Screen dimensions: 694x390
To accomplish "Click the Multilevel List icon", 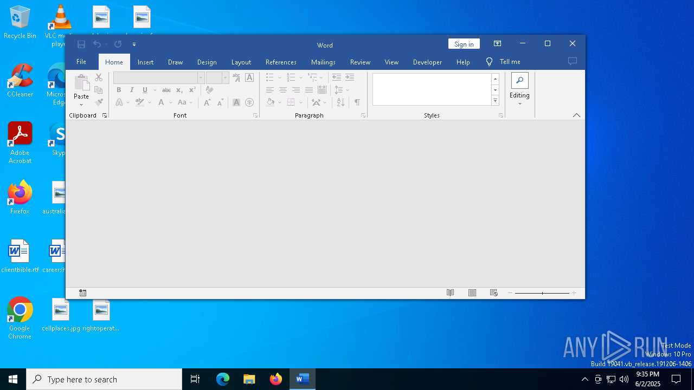I will click(x=313, y=77).
